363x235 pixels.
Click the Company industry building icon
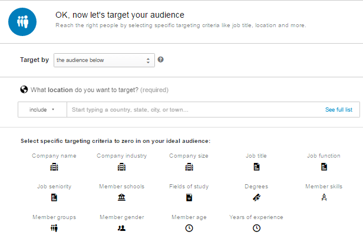click(121, 167)
